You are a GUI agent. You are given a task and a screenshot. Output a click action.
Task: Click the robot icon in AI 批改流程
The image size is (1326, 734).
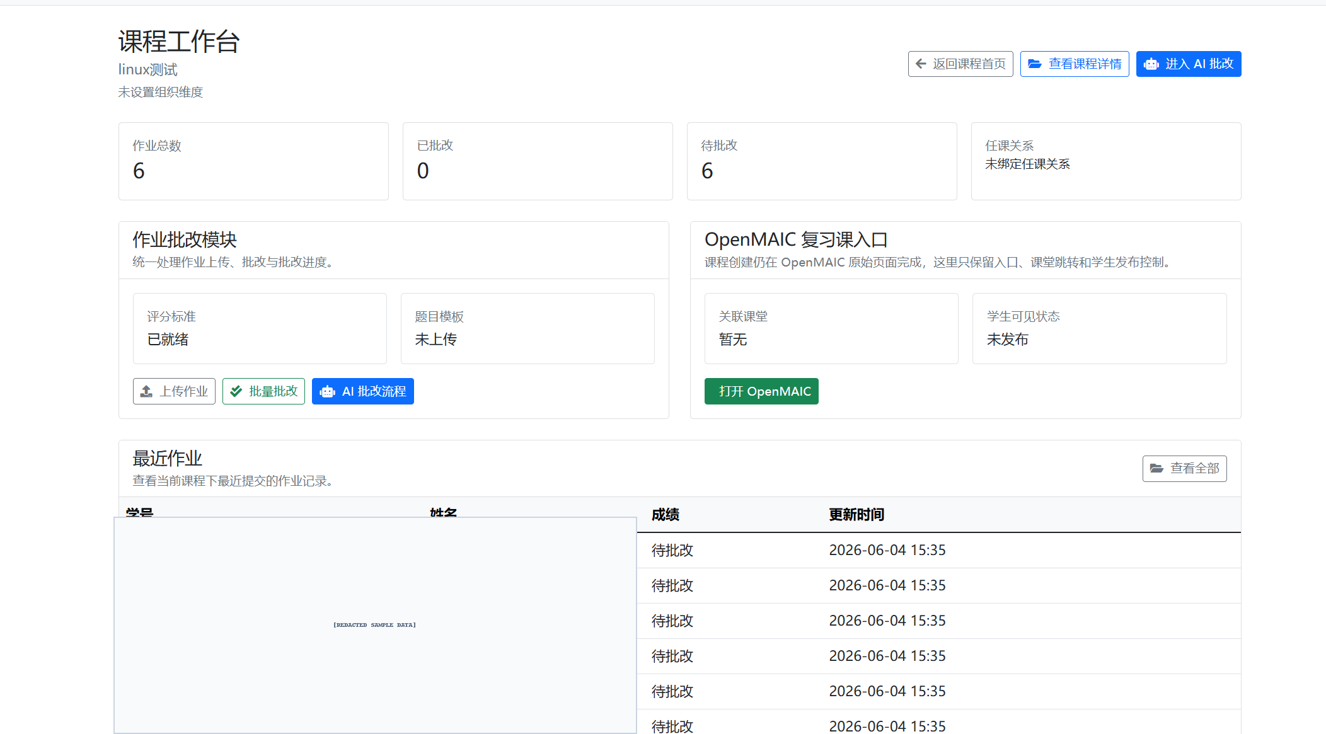click(327, 391)
